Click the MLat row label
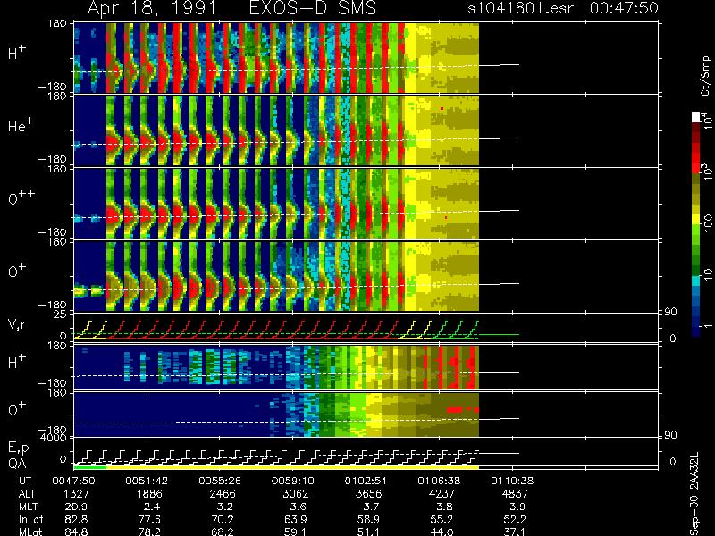 click(x=30, y=532)
